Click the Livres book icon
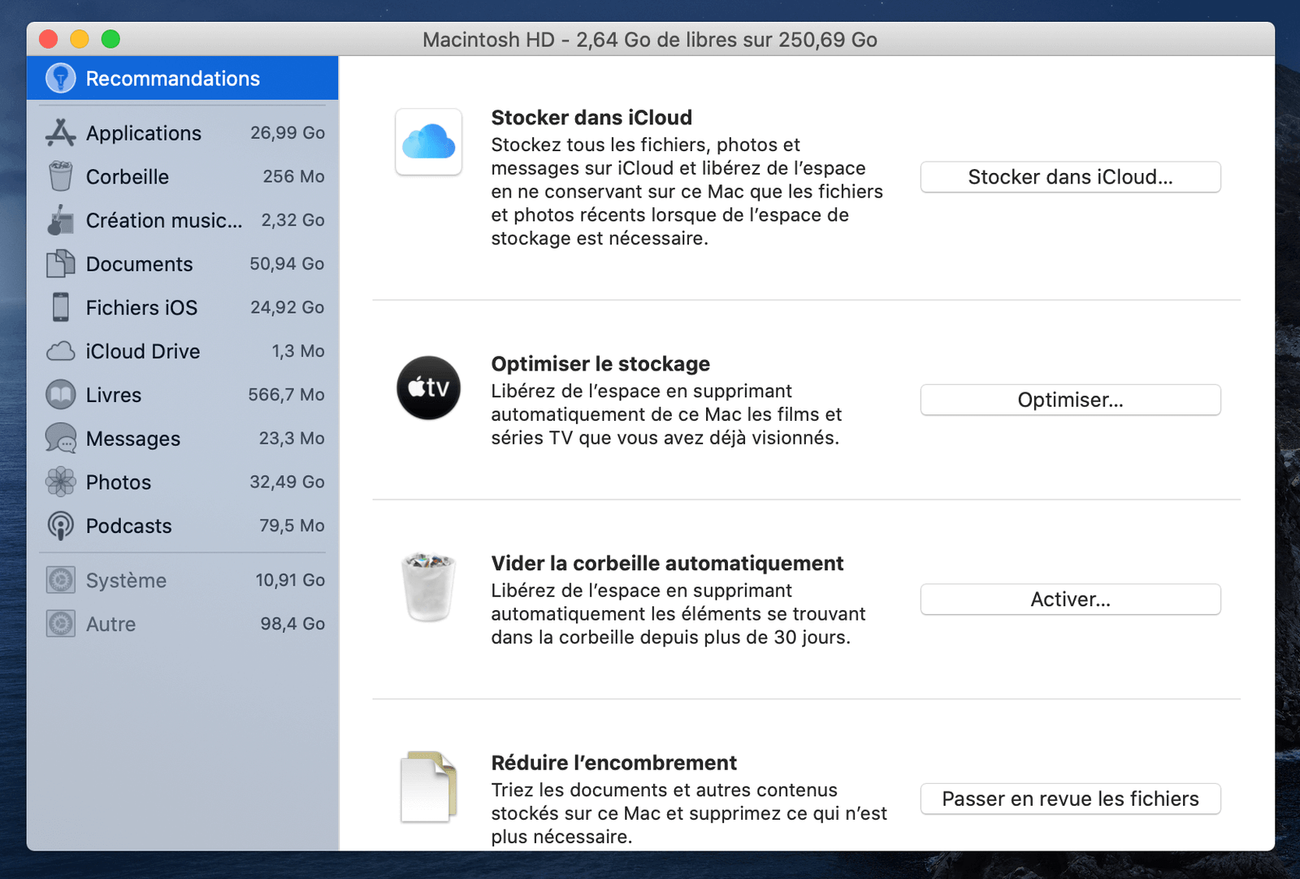The image size is (1300, 879). (60, 395)
